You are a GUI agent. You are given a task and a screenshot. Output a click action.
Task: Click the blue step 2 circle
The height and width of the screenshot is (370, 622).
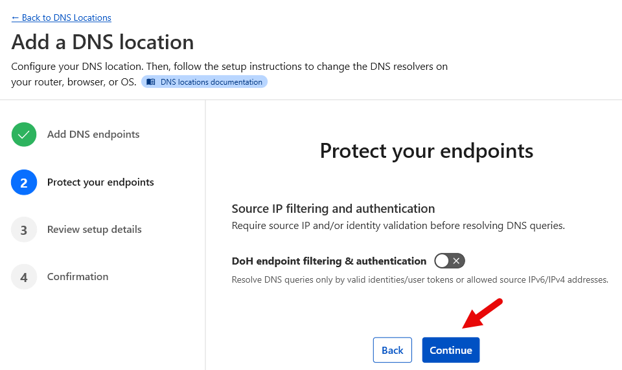[x=24, y=182]
